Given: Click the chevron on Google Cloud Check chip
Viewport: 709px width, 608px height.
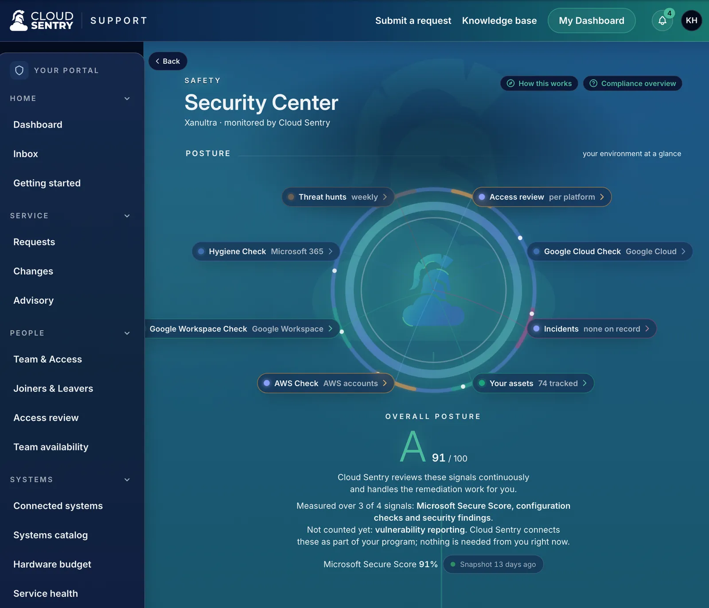Looking at the screenshot, I should (683, 251).
